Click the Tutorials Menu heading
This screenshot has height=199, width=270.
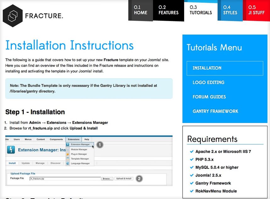pos(214,47)
